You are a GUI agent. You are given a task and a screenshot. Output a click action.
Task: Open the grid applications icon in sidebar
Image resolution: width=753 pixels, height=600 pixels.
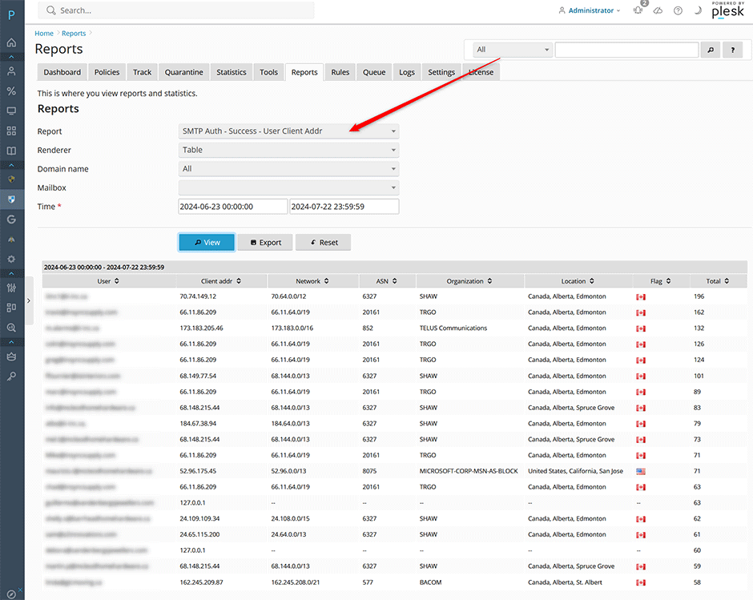(11, 131)
